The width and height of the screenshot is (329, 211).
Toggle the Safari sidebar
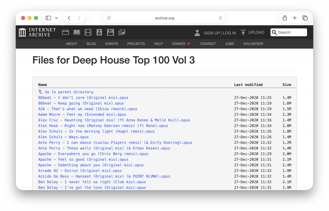(48, 18)
